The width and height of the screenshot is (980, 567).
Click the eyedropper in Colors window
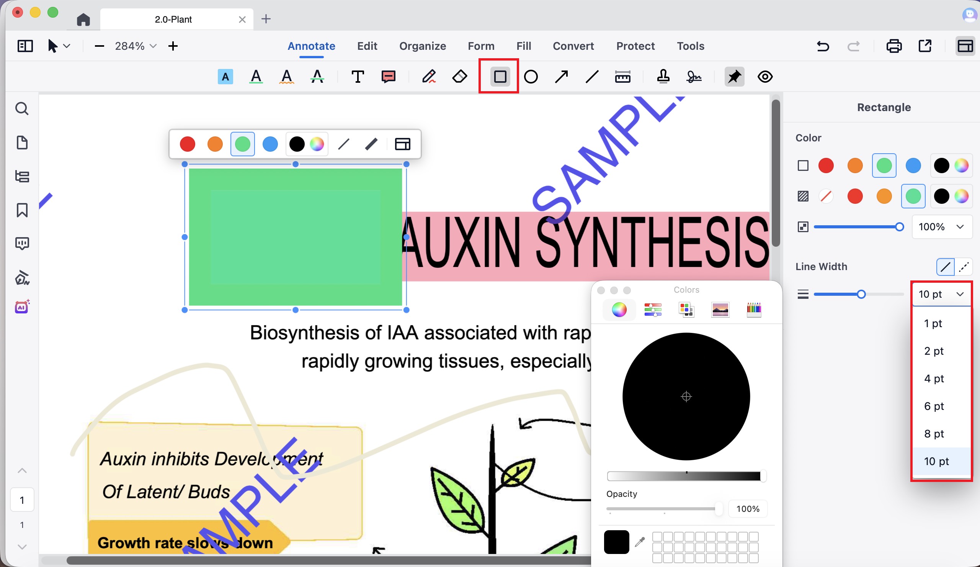[x=640, y=542]
